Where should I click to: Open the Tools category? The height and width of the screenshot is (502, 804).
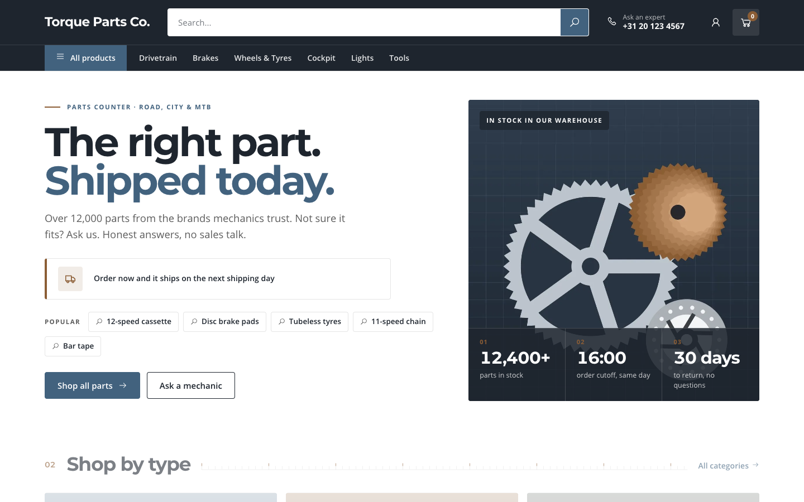(x=399, y=58)
